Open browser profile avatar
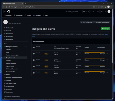The image size is (115, 101). coord(108,7)
